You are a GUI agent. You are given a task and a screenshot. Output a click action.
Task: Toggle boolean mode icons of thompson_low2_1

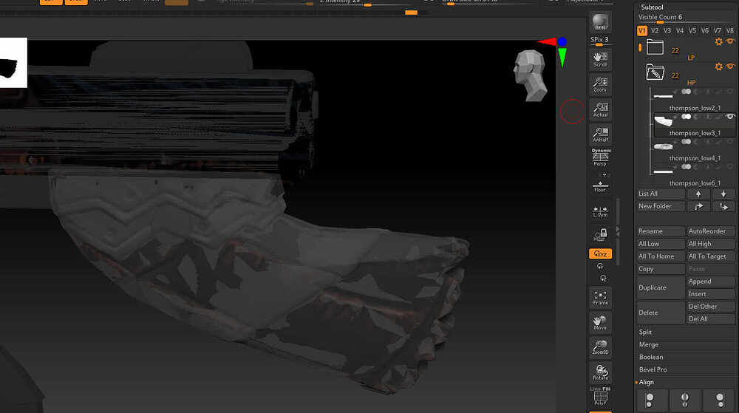click(687, 92)
